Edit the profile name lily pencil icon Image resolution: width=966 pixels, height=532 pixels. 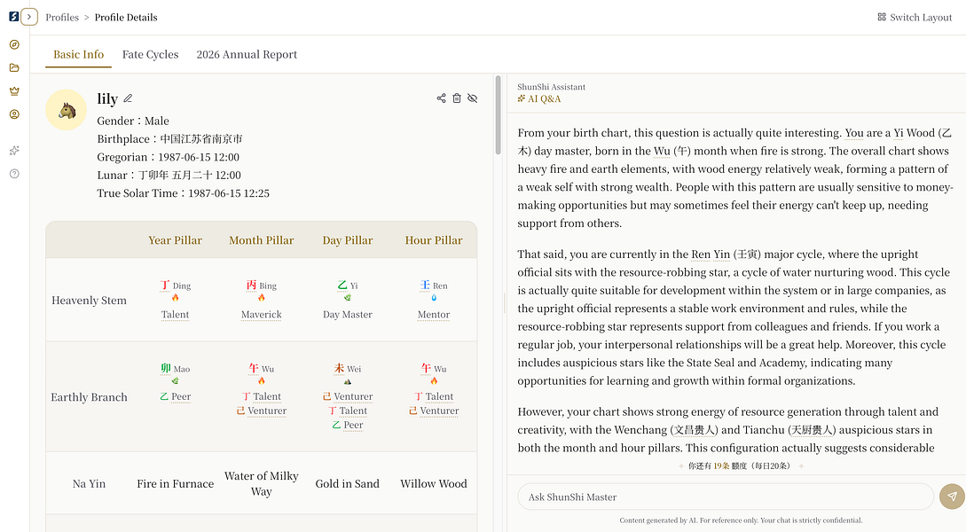[x=128, y=98]
